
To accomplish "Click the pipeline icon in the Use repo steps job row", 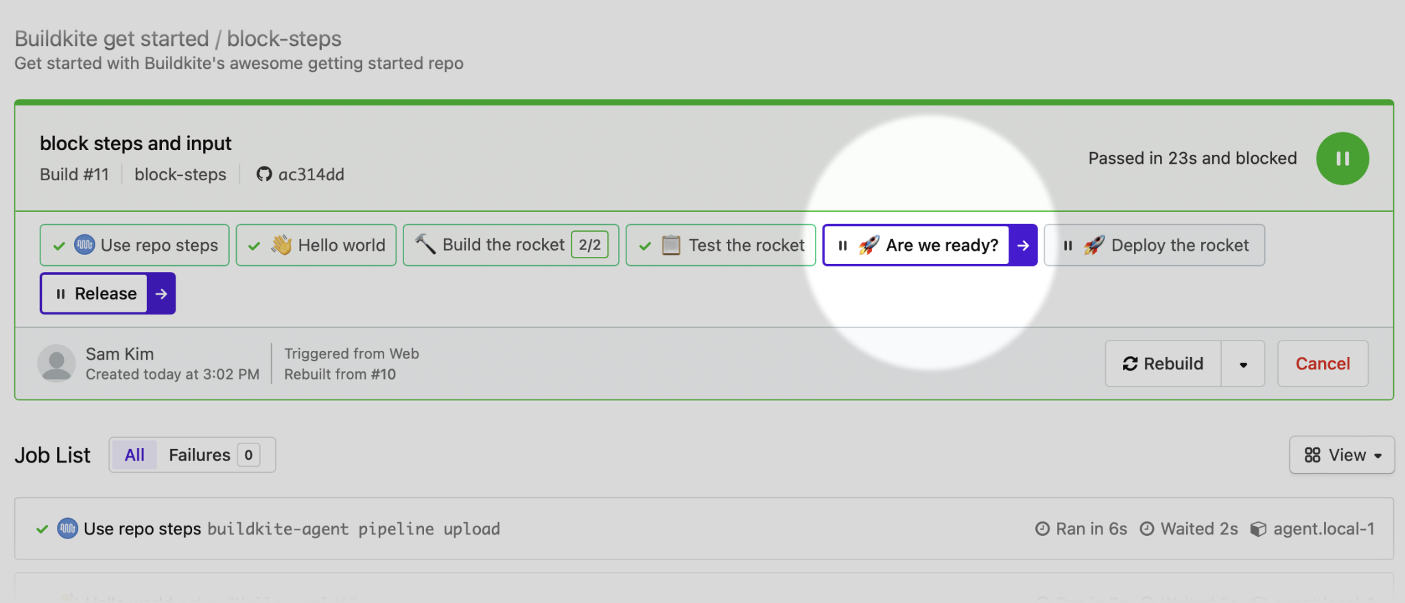I will (67, 528).
